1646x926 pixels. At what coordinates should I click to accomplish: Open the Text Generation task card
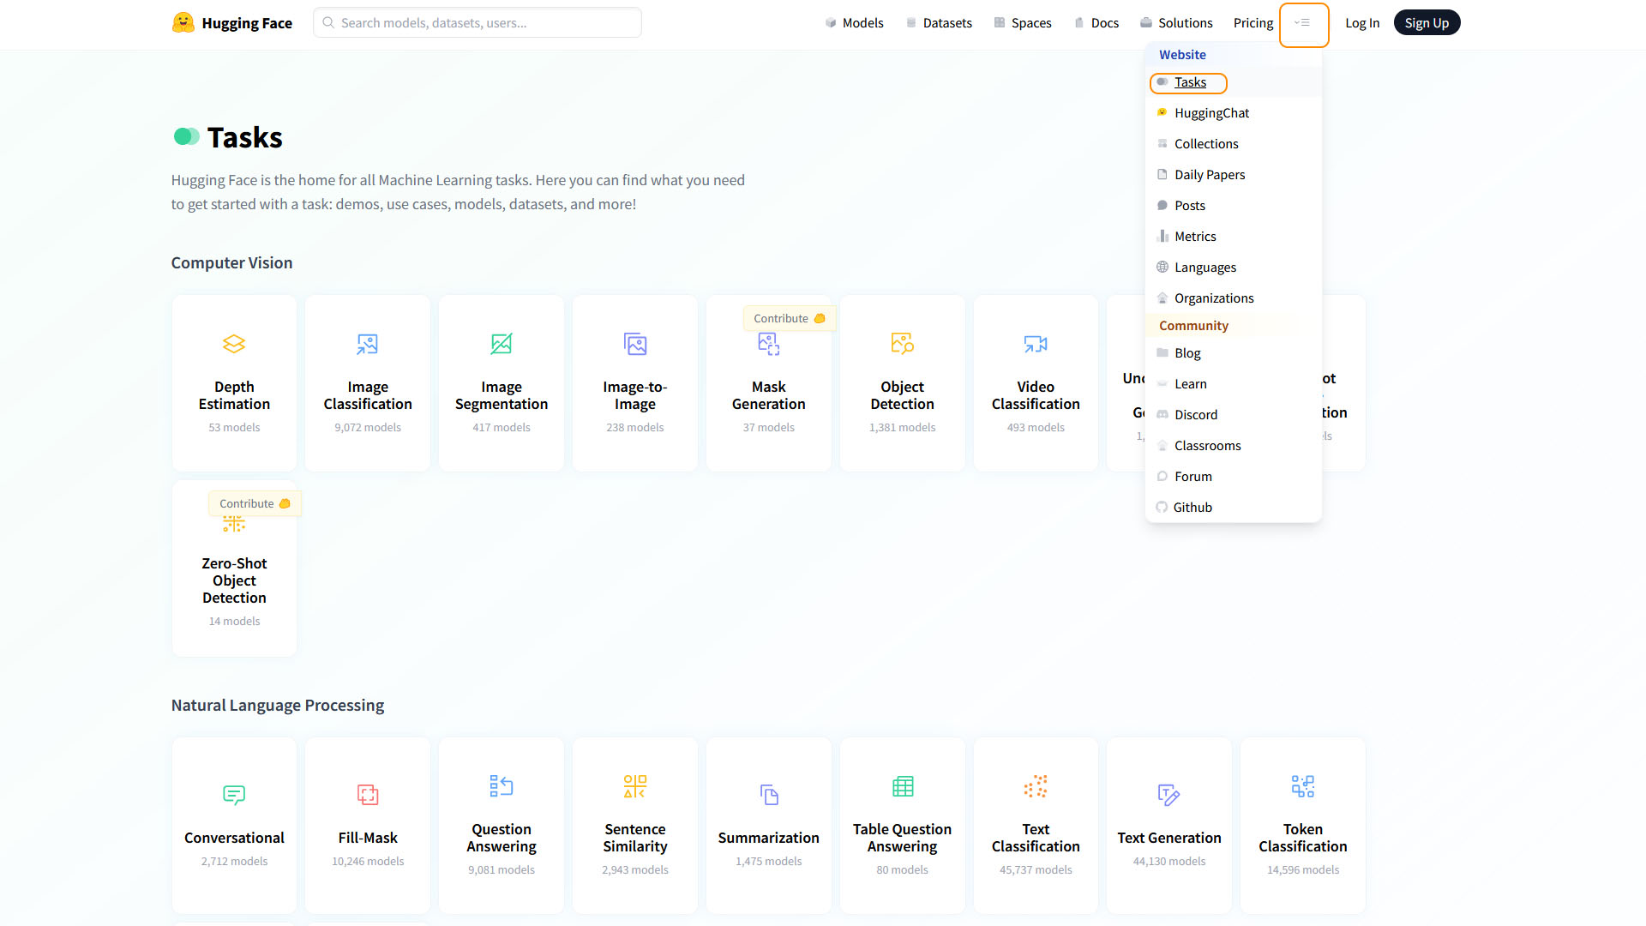click(x=1168, y=825)
